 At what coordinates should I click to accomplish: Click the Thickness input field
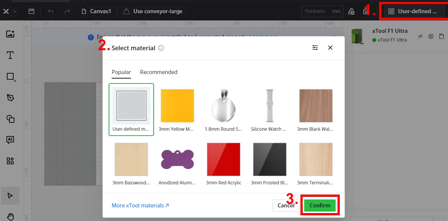tap(322, 11)
